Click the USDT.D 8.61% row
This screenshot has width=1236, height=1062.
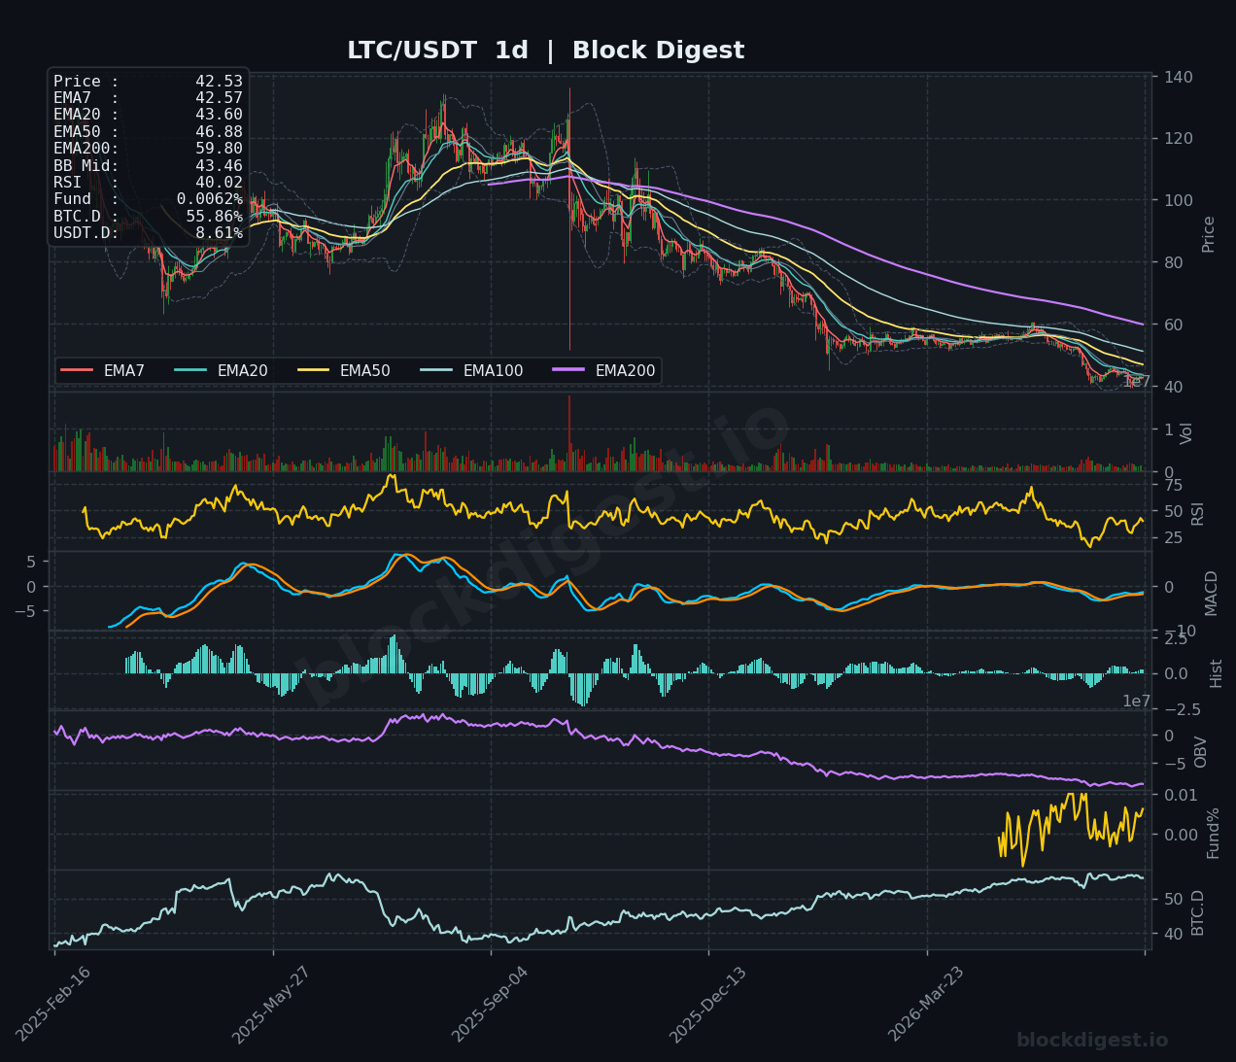pos(148,233)
